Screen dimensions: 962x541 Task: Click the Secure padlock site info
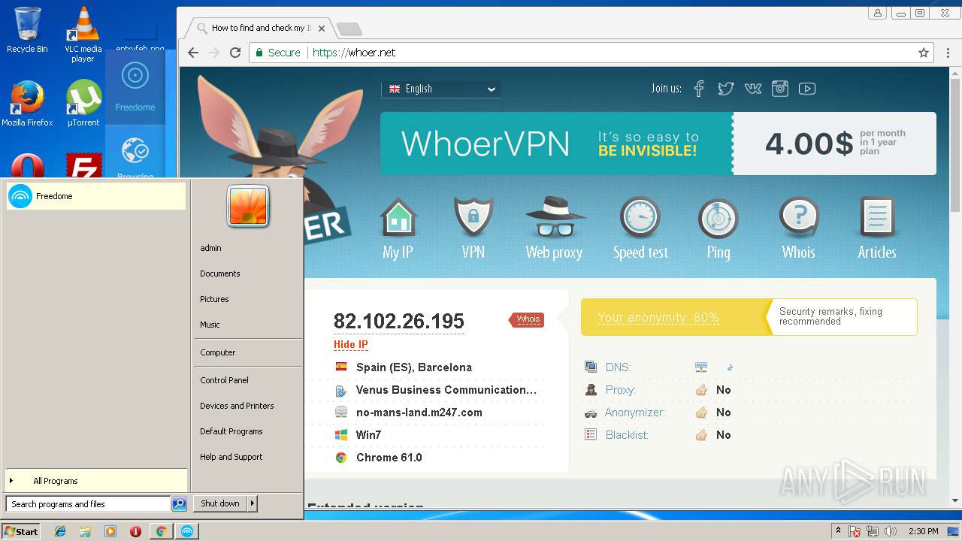(x=277, y=53)
